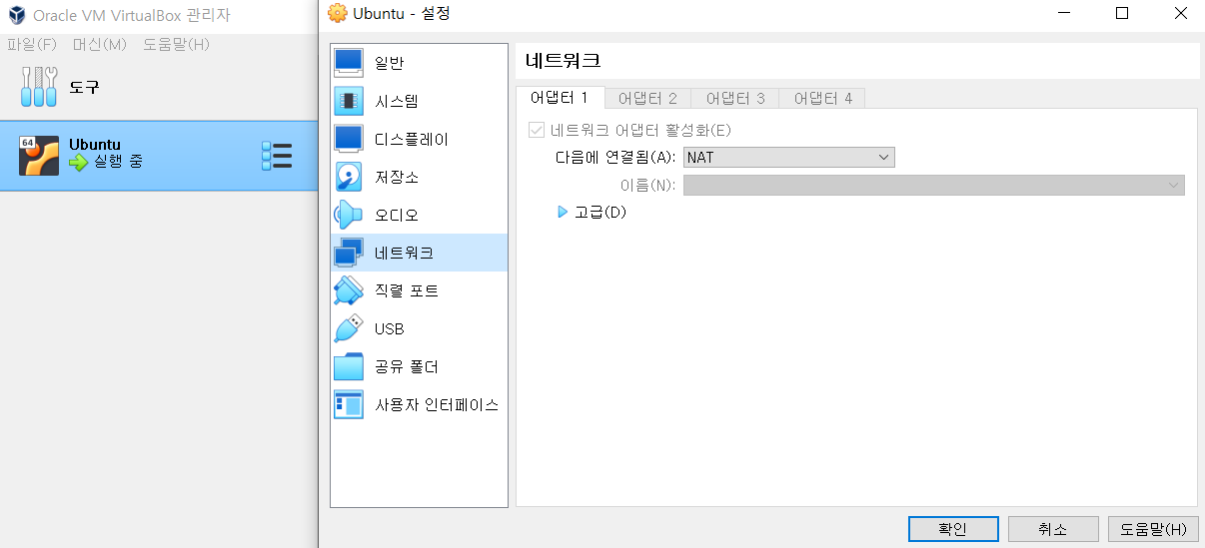1205x548 pixels.
Task: Toggle 네트워크 어댑터 활성화 checkbox
Action: [537, 130]
